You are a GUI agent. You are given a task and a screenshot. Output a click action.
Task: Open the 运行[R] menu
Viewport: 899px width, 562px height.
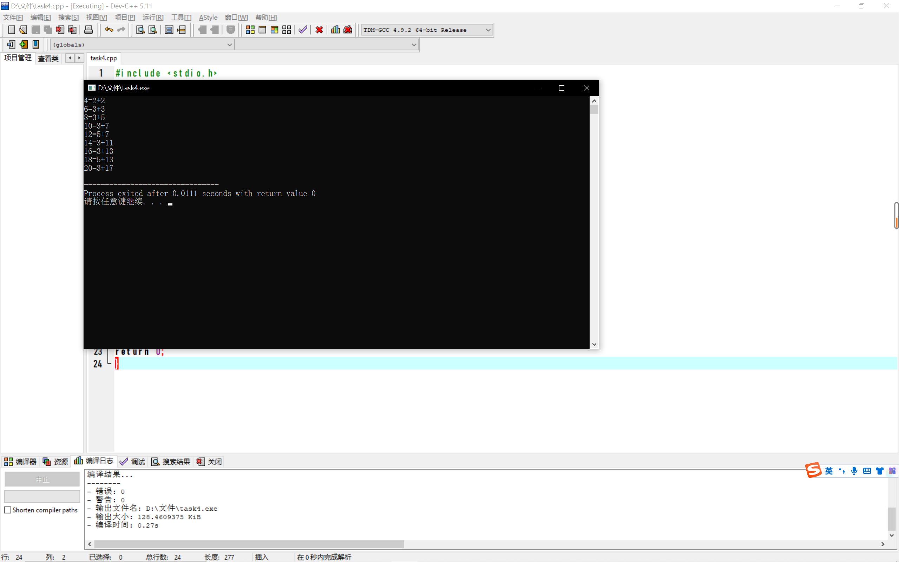pos(153,18)
